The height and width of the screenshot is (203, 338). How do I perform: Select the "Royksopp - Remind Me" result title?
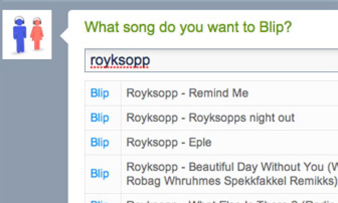(187, 93)
